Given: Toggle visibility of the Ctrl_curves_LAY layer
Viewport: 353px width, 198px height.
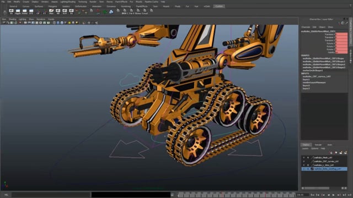Looking at the screenshot, I should (304, 161).
